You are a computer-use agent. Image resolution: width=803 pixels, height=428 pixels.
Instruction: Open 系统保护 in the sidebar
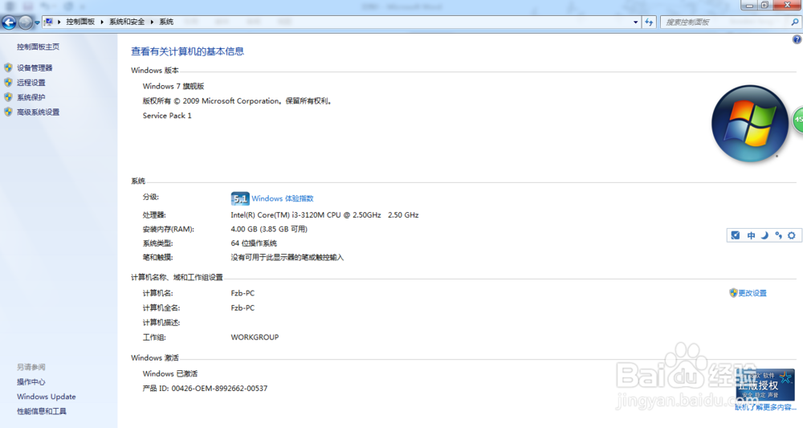tap(31, 97)
